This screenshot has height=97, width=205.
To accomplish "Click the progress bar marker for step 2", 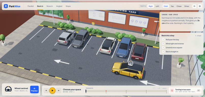I will point(126,91).
